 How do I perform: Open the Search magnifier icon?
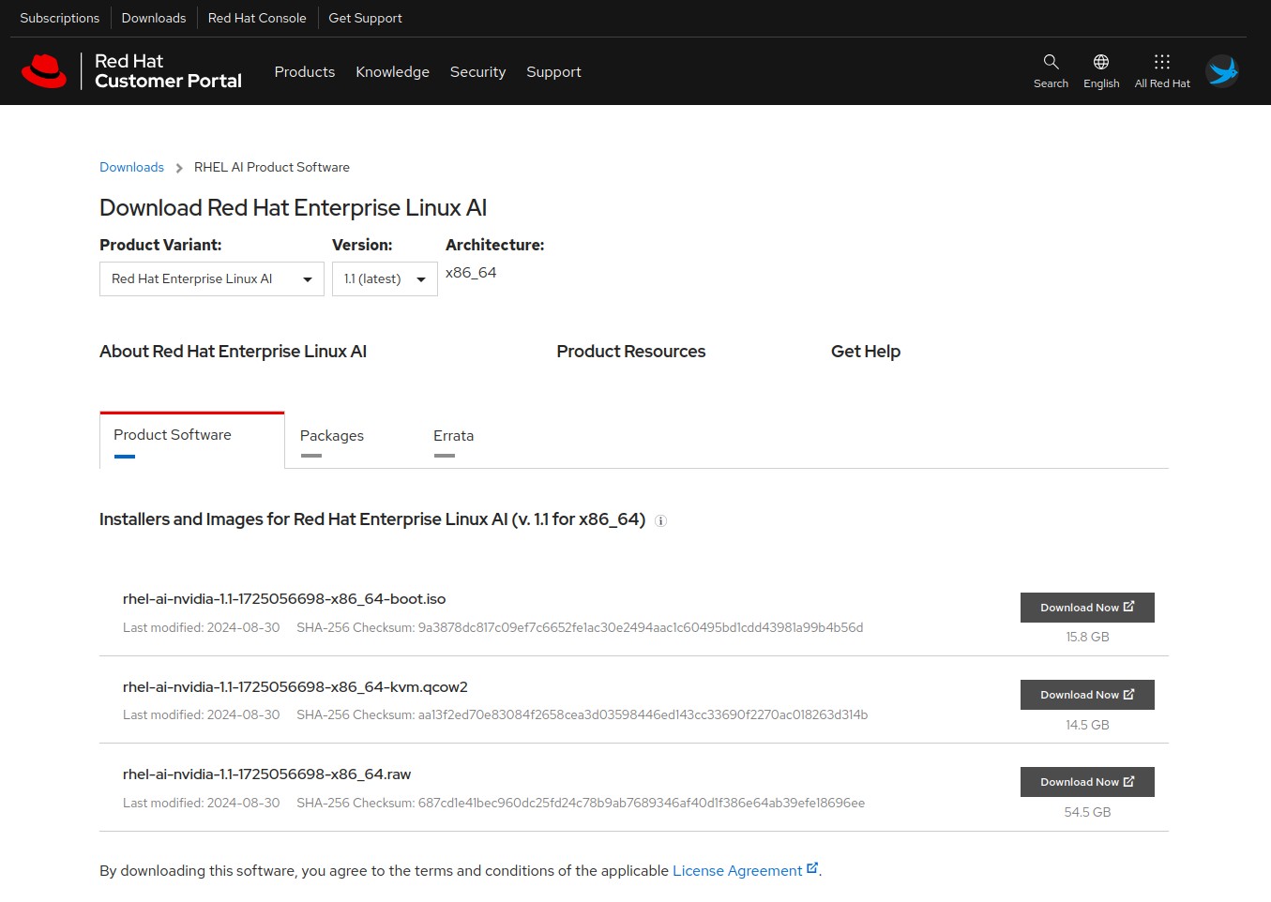point(1051,62)
